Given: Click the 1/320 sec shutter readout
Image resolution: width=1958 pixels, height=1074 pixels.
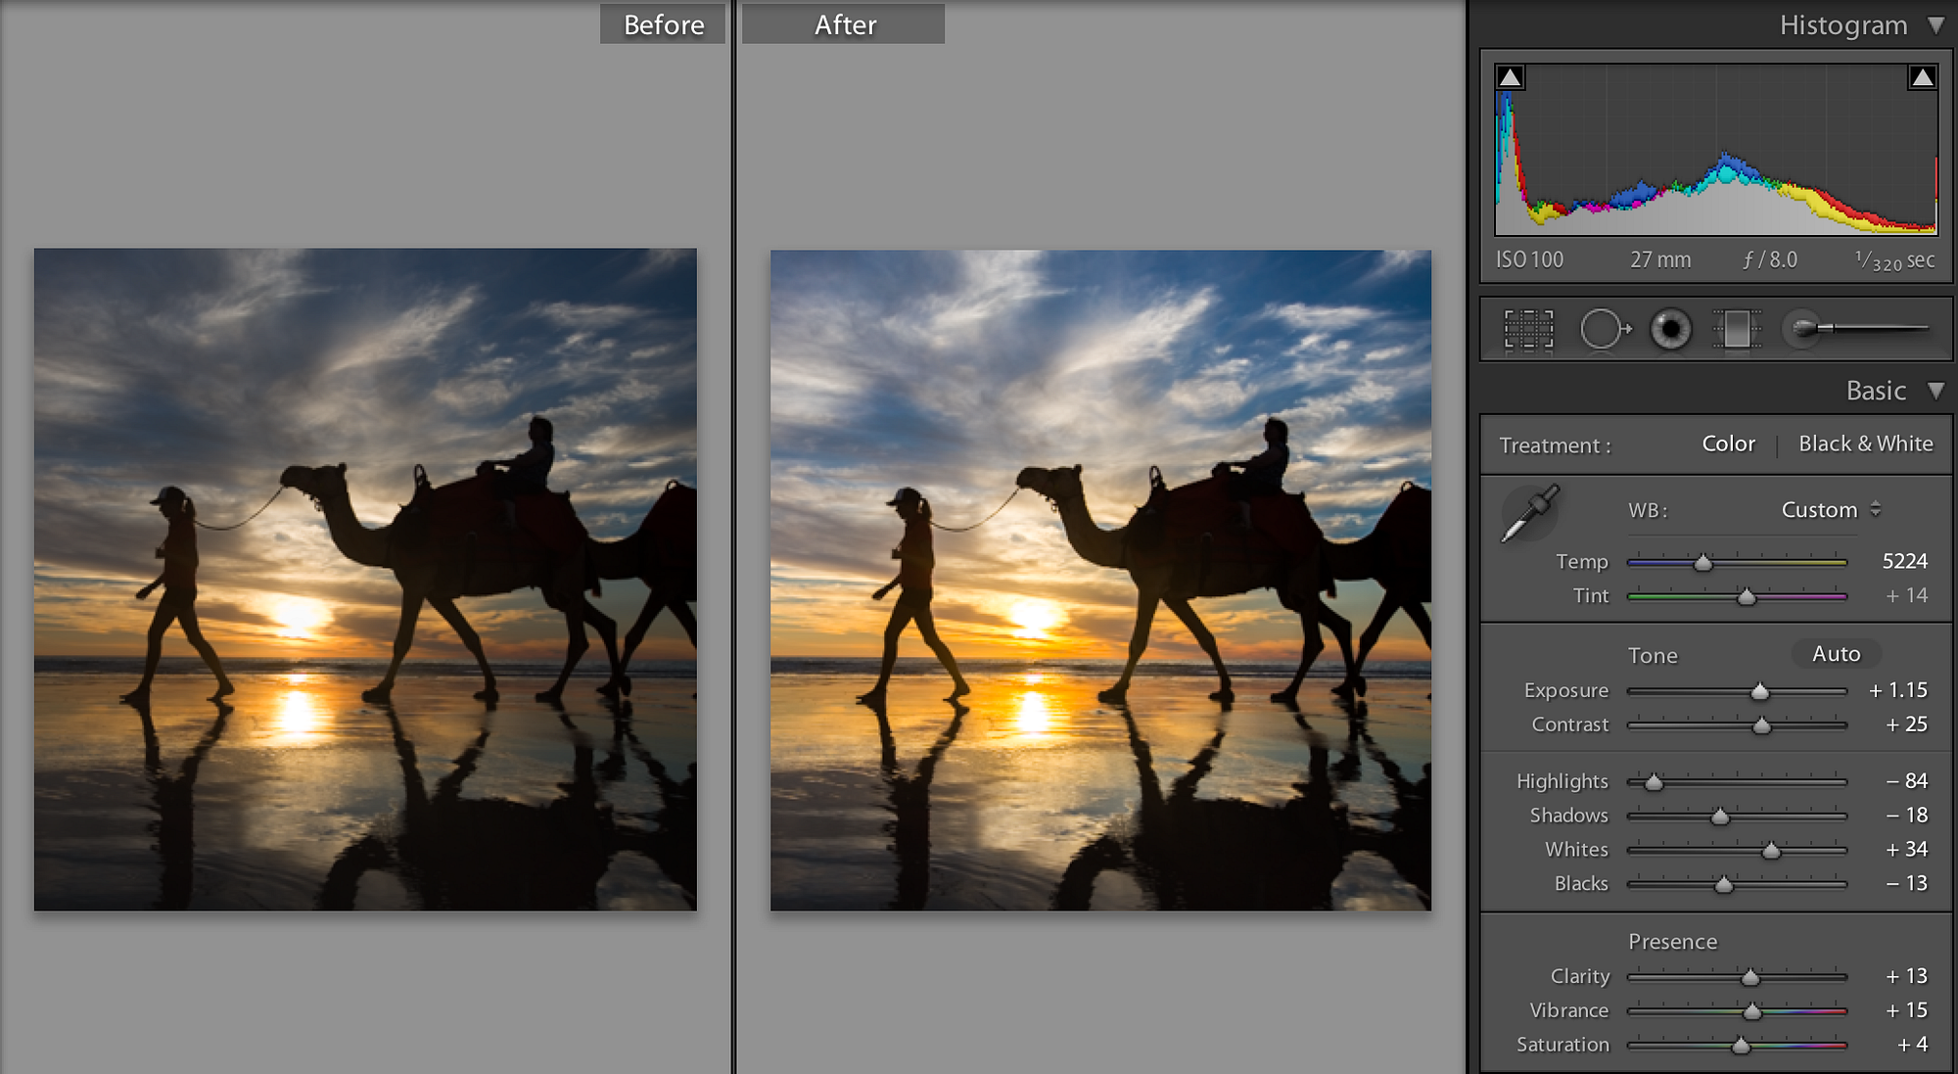Looking at the screenshot, I should pos(1894,260).
